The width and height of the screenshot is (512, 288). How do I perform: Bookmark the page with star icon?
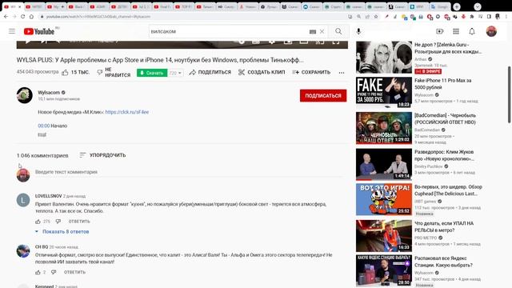[376, 16]
